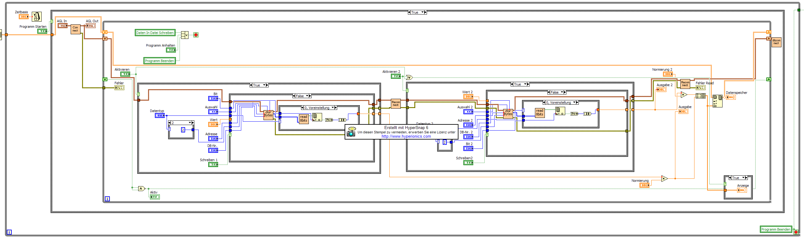The width and height of the screenshot is (804, 238).
Task: Click the read 8bits node in Schreiben 1 case
Action: (x=304, y=119)
